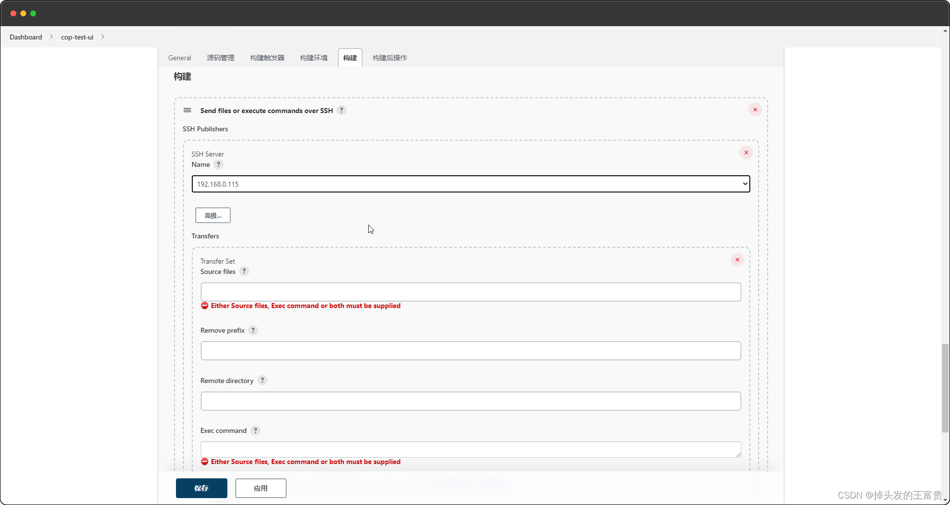
Task: Expand advanced options with 高级 button
Action: pyautogui.click(x=213, y=215)
